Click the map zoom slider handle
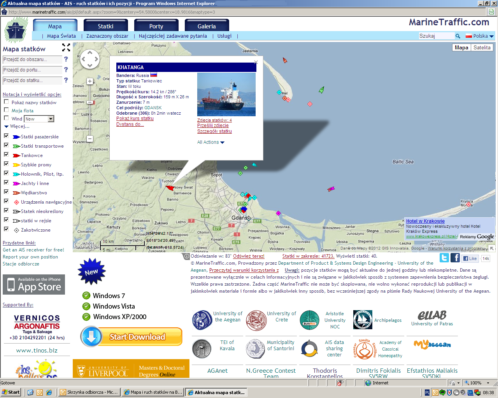This screenshot has width=498, height=398. (x=90, y=102)
